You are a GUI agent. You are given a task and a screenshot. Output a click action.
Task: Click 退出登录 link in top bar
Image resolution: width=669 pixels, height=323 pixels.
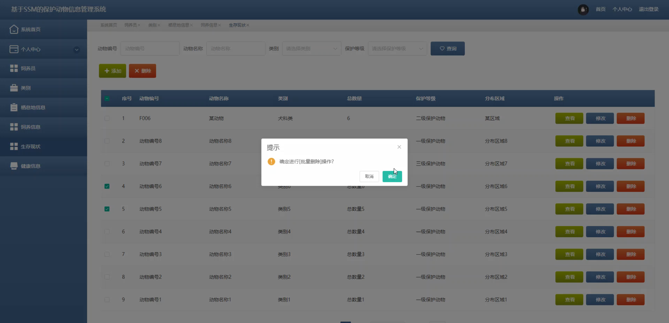pos(648,9)
